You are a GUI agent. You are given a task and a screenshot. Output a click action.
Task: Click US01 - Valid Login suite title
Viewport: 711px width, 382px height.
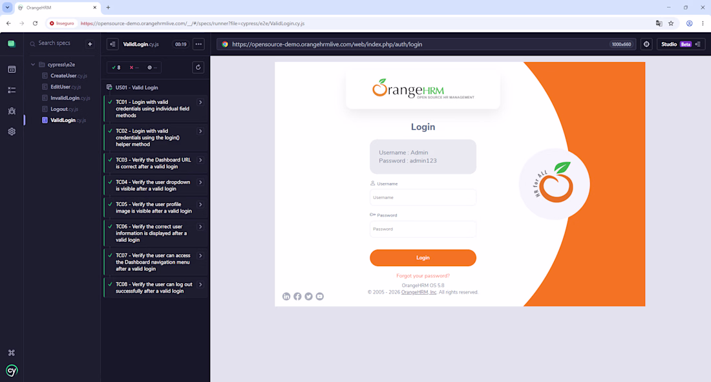[136, 87]
